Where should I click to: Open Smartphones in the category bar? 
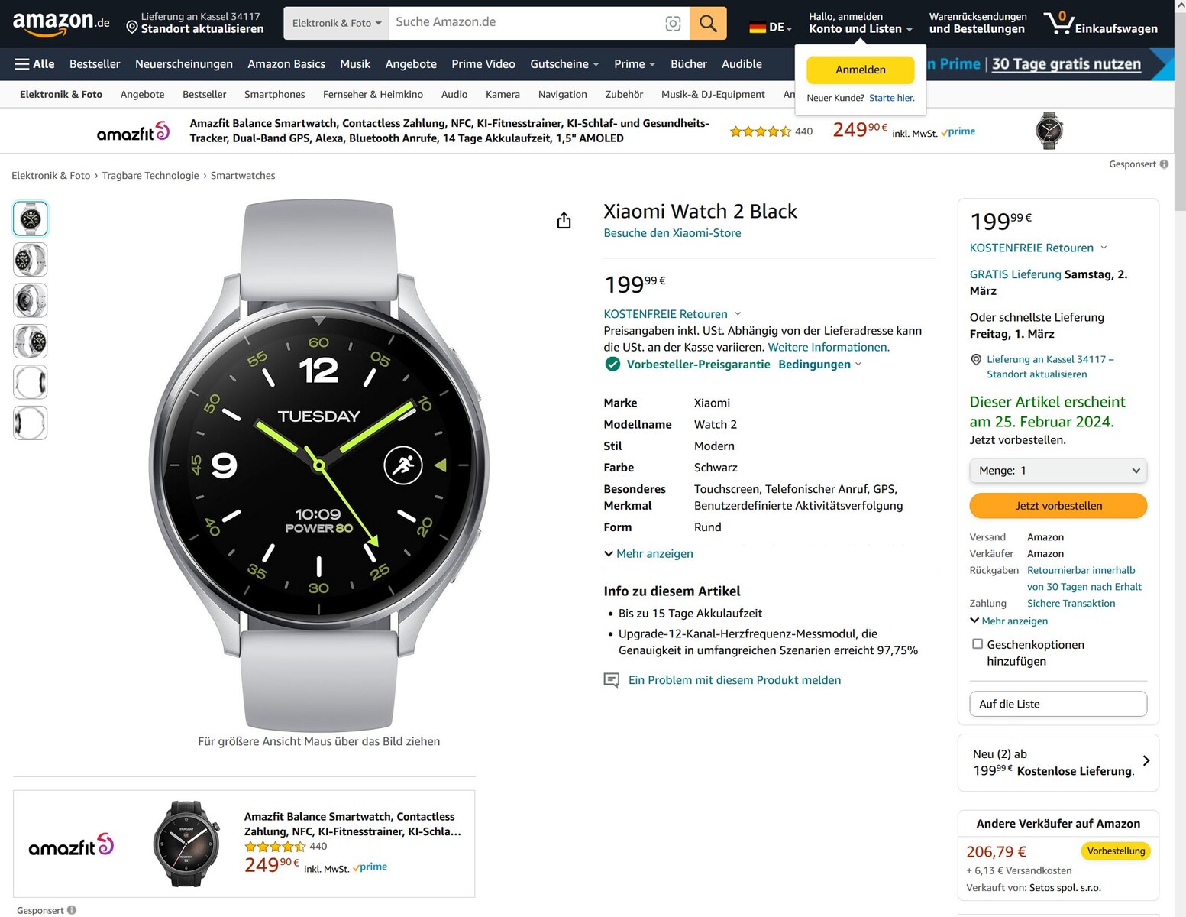pyautogui.click(x=274, y=95)
